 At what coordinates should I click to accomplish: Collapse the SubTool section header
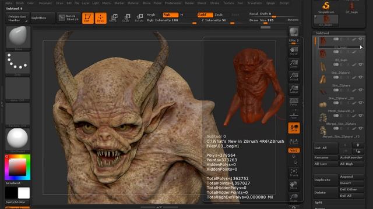[322, 33]
